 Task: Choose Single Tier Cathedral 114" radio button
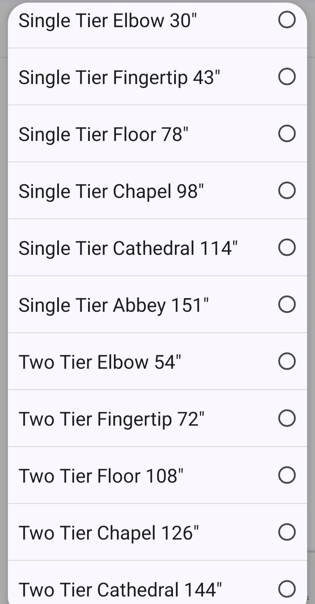tap(287, 247)
